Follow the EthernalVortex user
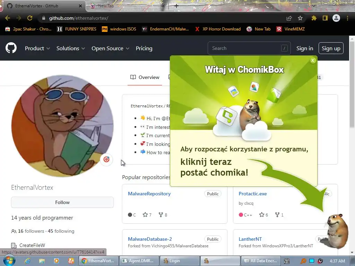This screenshot has width=355, height=266. [62, 202]
